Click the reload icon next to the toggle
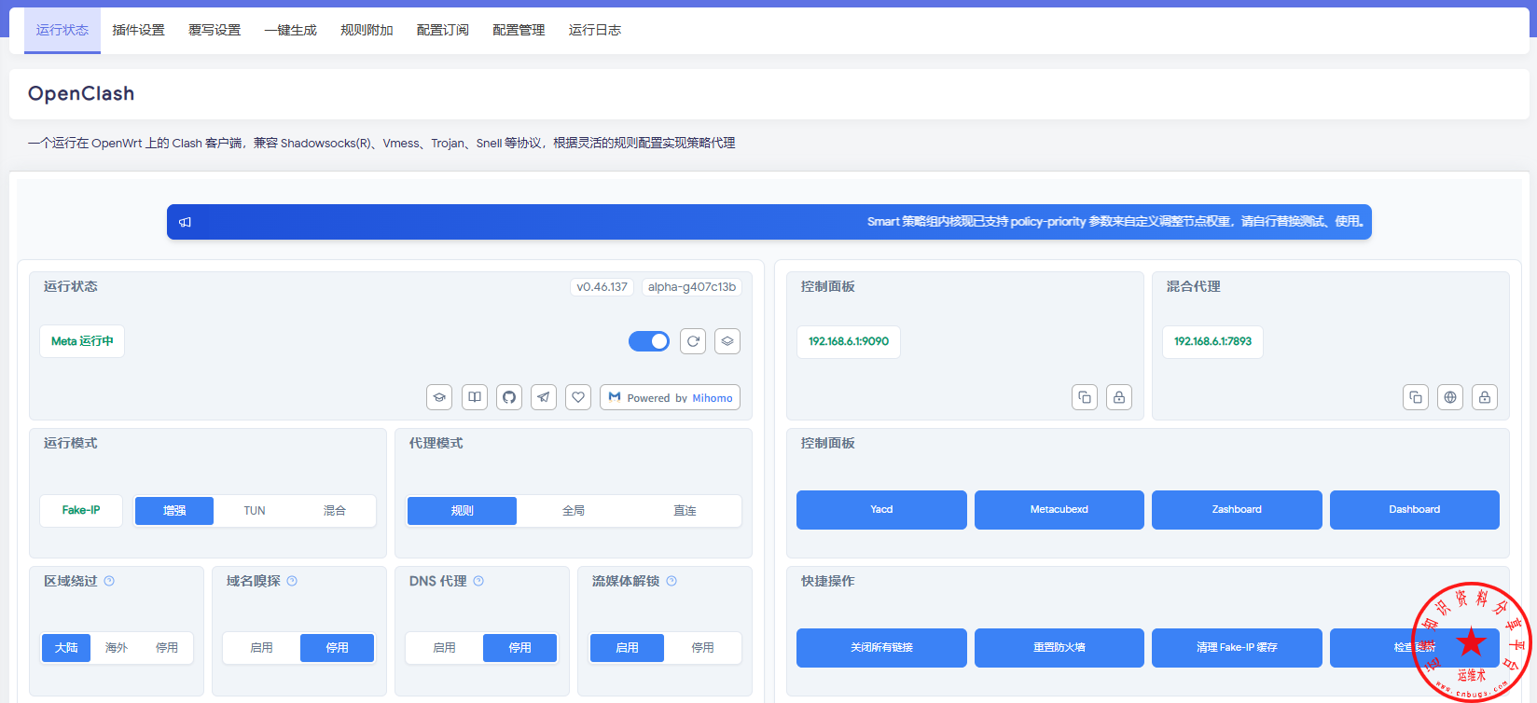This screenshot has height=703, width=1537. (x=693, y=341)
